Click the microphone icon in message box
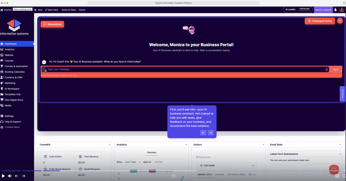The width and height of the screenshot is (346, 181). tap(326, 69)
